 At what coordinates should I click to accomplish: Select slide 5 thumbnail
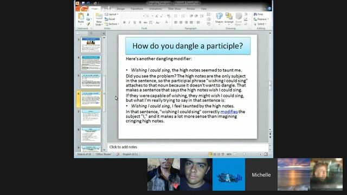pos(91,81)
